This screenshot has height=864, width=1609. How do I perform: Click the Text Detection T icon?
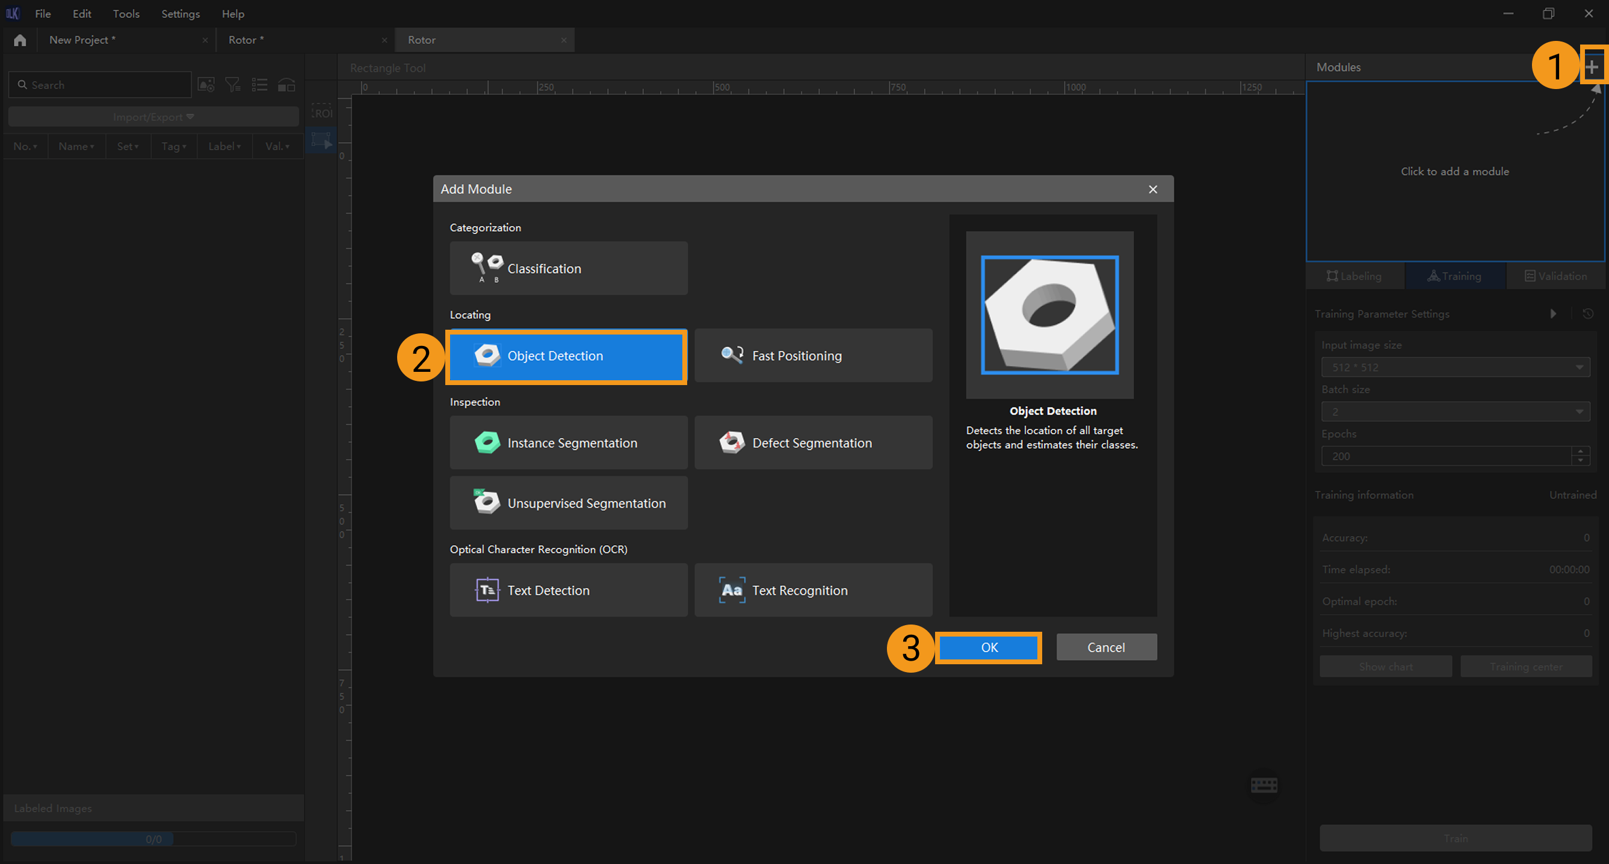click(487, 590)
